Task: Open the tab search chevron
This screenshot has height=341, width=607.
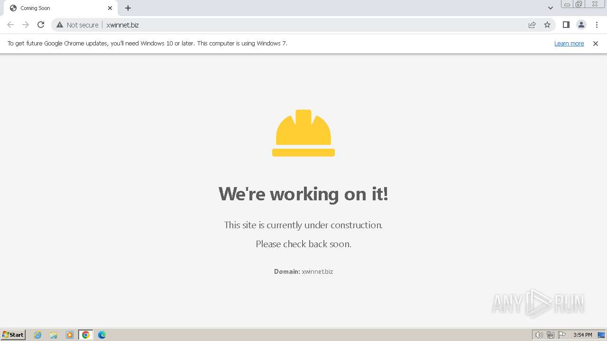Action: [x=550, y=8]
